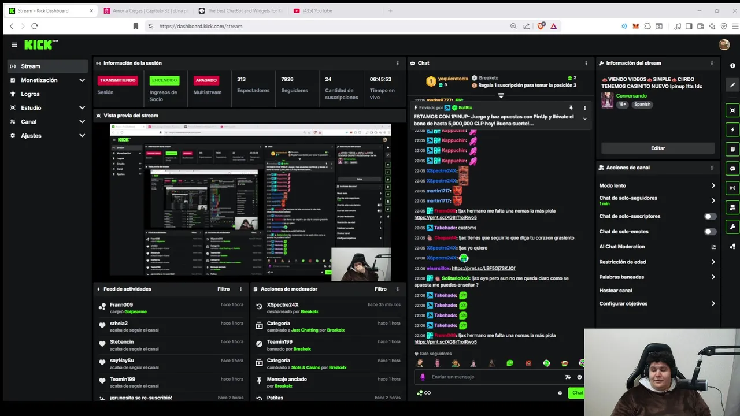The image size is (740, 416).
Task: Open Restricción de edad chevron
Action: click(713, 262)
